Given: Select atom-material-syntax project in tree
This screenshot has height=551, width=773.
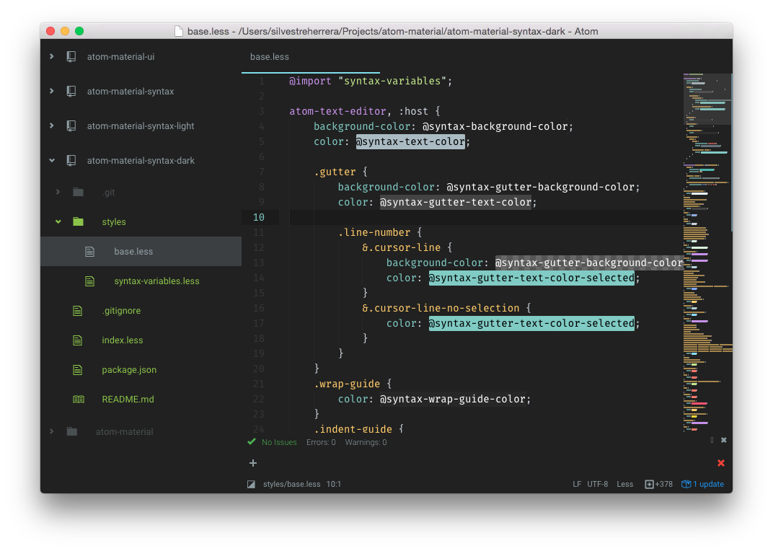Looking at the screenshot, I should (x=131, y=92).
